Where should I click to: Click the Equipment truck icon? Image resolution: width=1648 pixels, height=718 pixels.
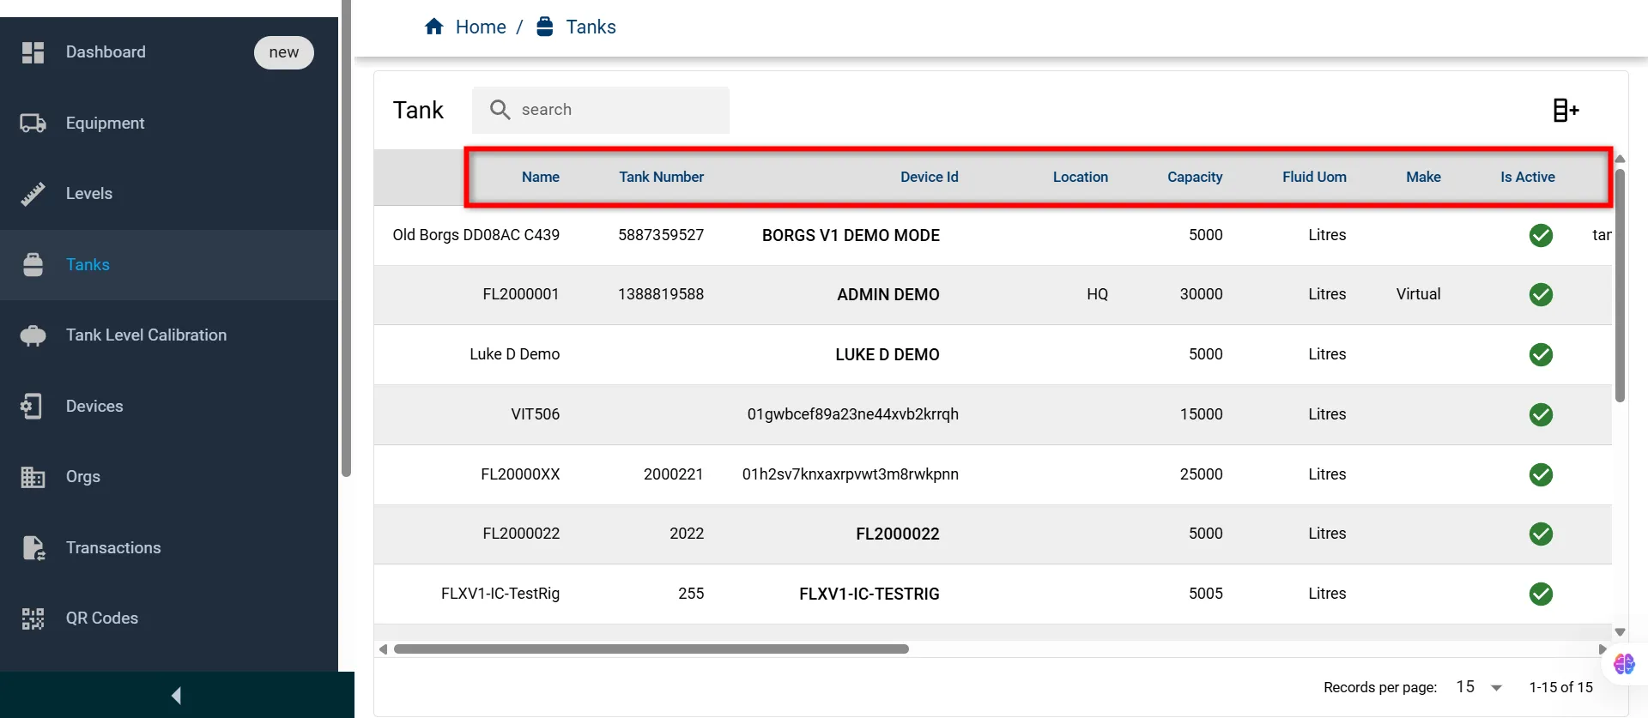33,124
